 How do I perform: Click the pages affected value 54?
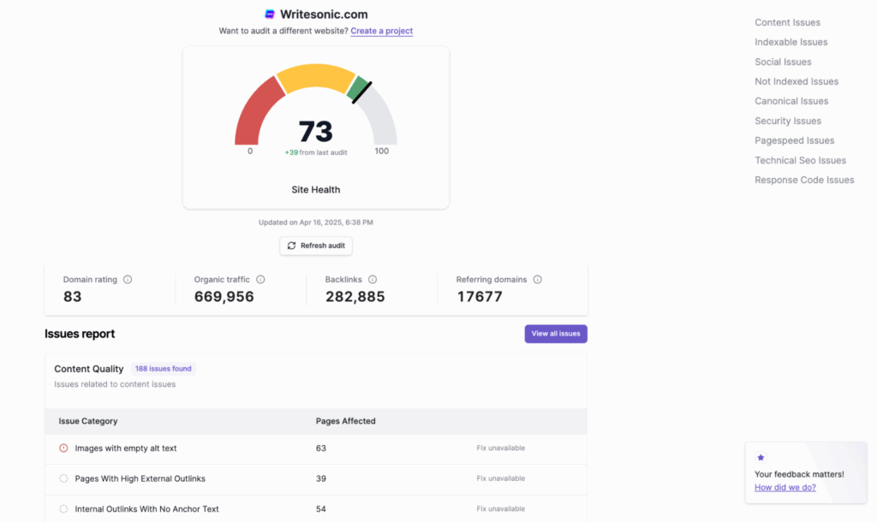point(321,509)
